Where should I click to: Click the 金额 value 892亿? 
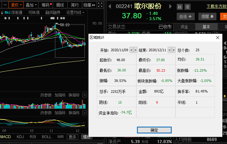coord(159,91)
